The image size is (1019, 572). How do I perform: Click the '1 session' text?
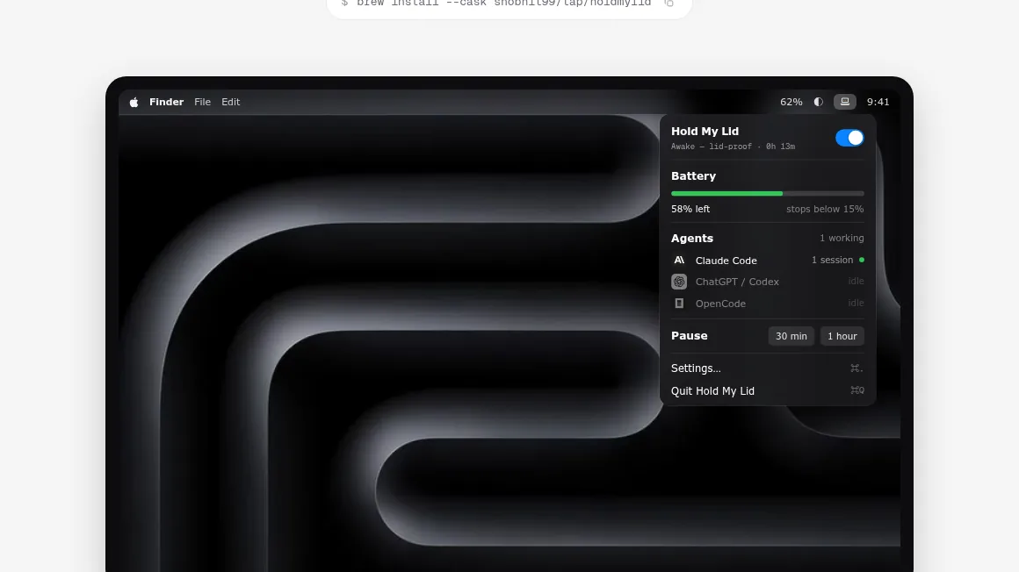tap(832, 260)
